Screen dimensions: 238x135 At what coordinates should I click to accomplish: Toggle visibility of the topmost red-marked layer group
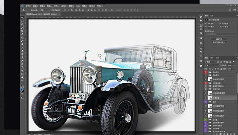tap(206, 72)
